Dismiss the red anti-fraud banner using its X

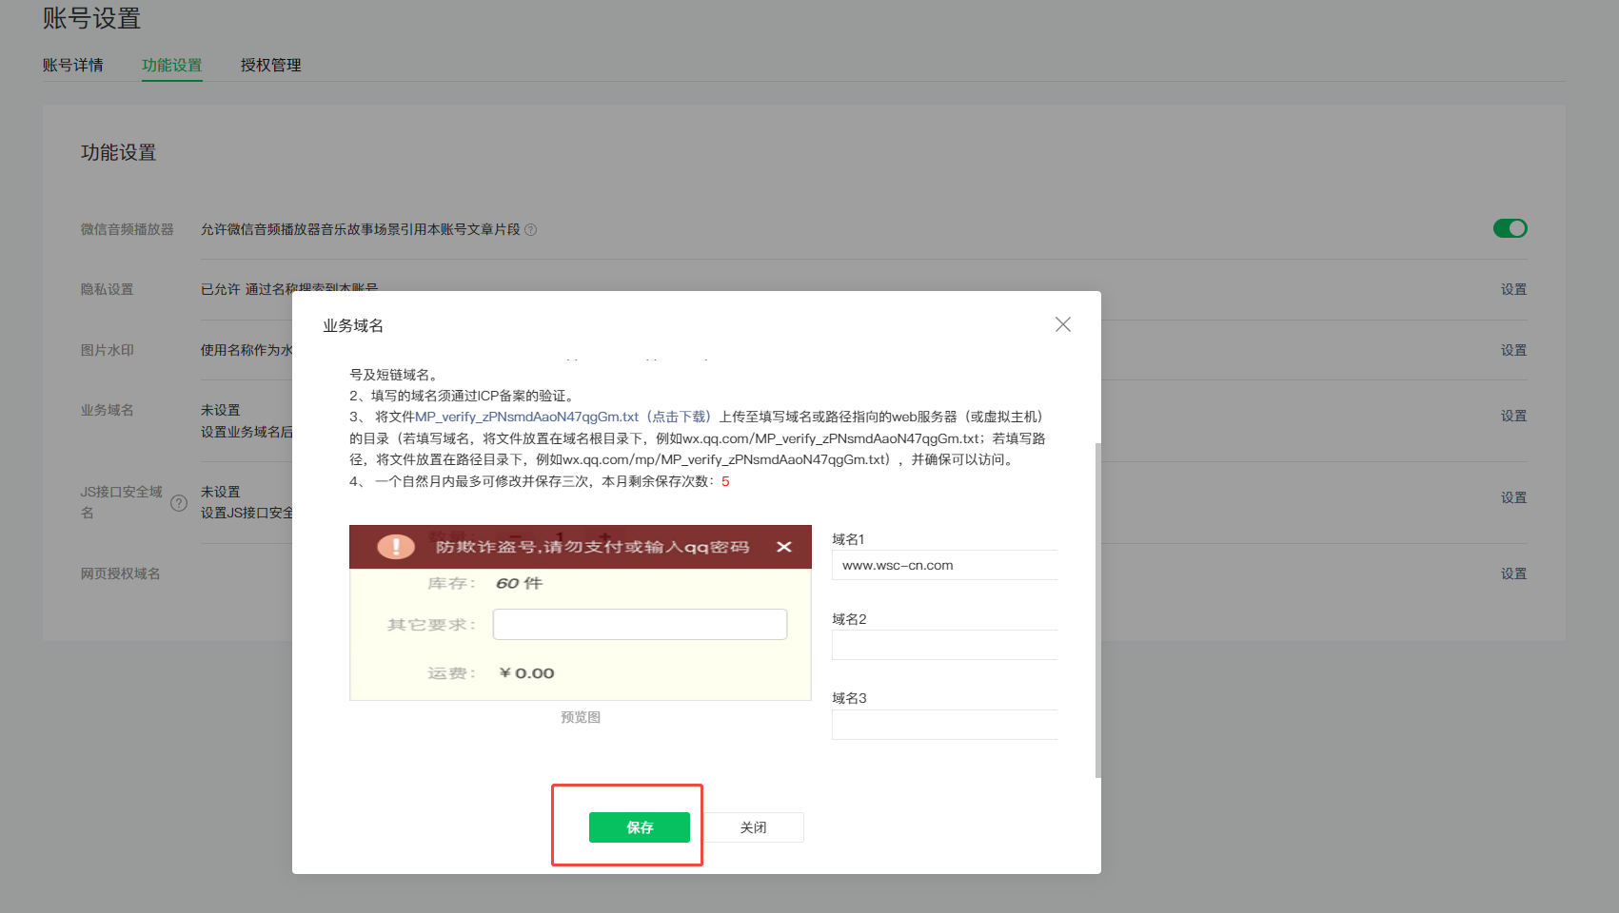tap(783, 547)
